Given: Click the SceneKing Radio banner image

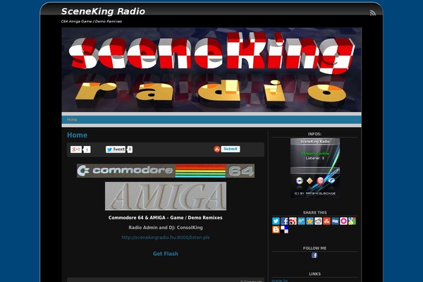Looking at the screenshot, I should coord(211,70).
